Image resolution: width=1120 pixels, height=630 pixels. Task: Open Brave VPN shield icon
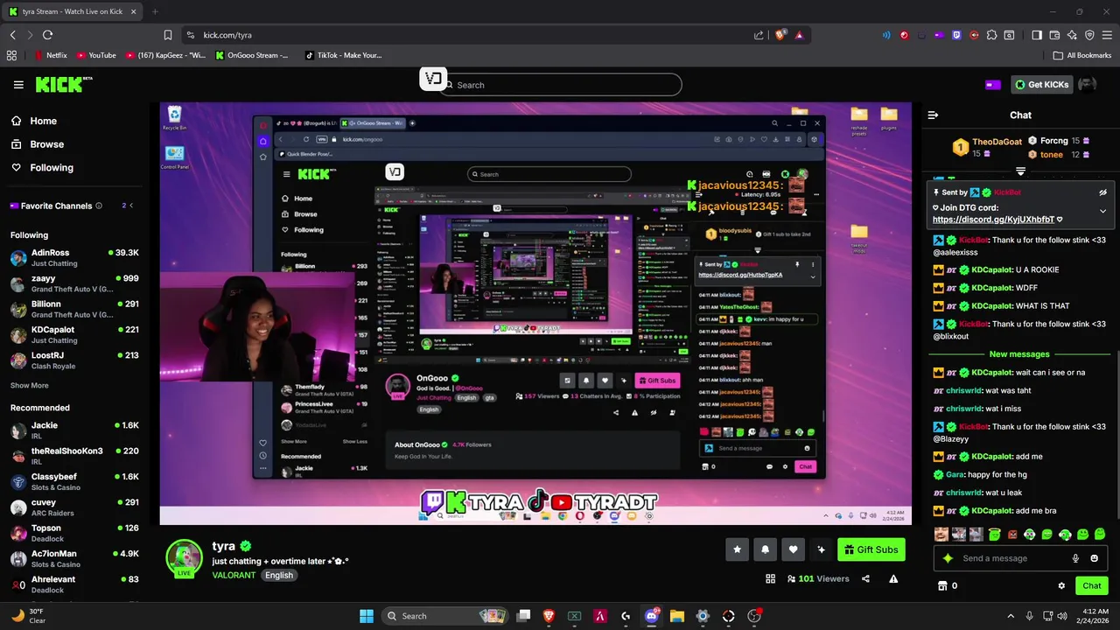[1089, 35]
